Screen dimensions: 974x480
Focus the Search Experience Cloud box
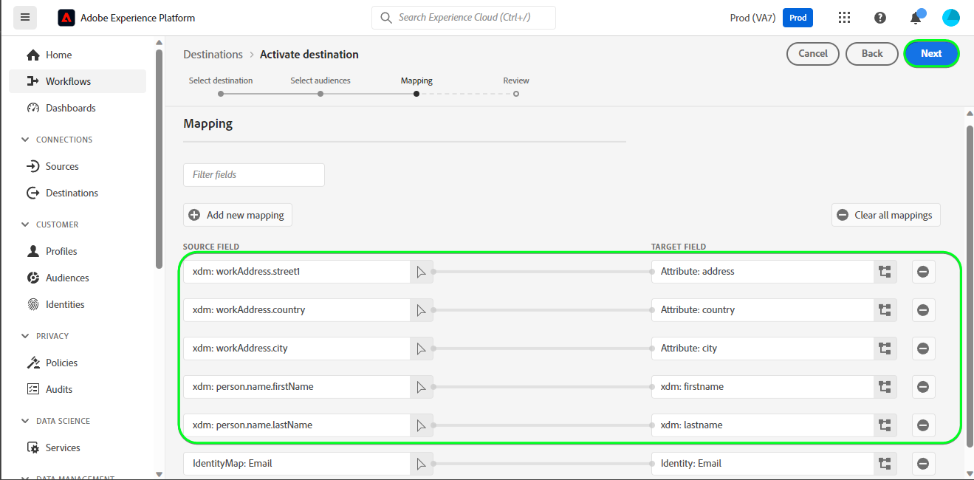[464, 18]
